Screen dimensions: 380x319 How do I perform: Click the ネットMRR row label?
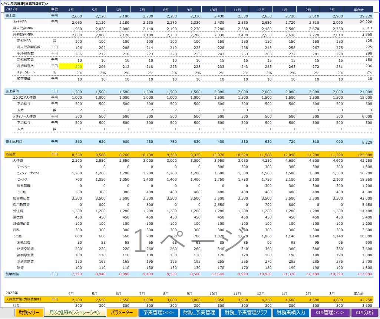20,22
